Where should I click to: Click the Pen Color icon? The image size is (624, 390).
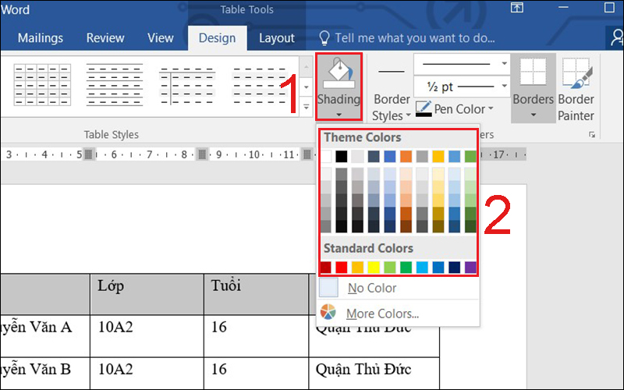pos(424,109)
